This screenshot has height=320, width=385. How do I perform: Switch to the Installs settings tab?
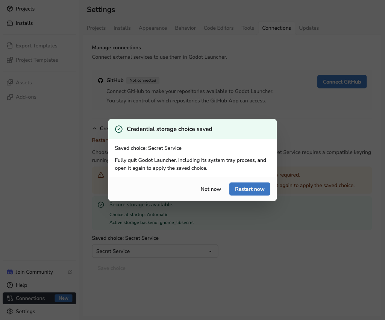pyautogui.click(x=122, y=28)
